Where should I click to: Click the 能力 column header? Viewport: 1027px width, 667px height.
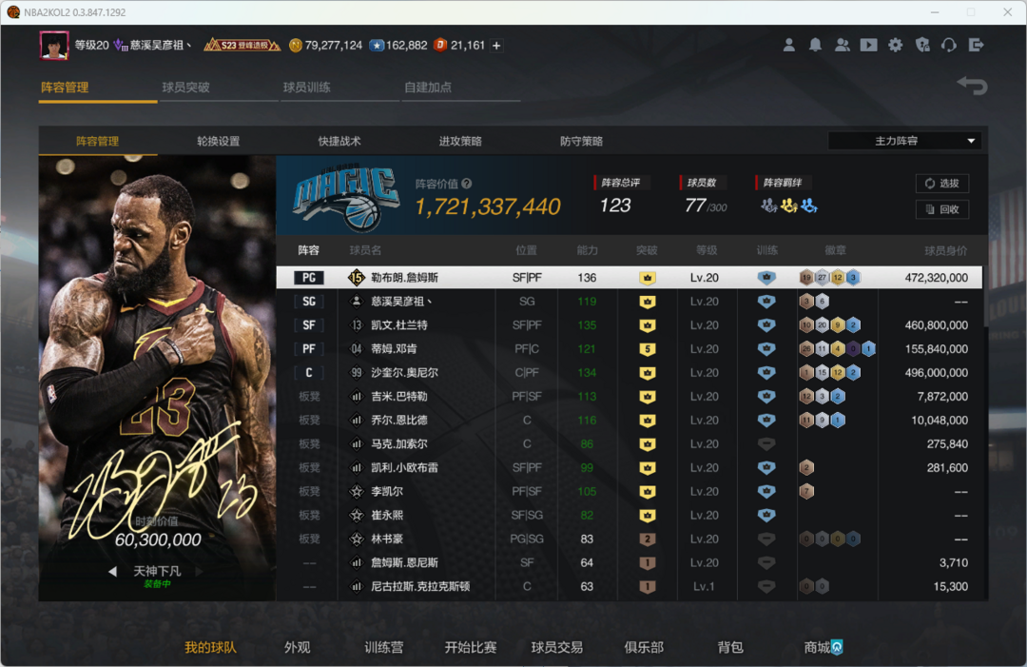point(587,250)
